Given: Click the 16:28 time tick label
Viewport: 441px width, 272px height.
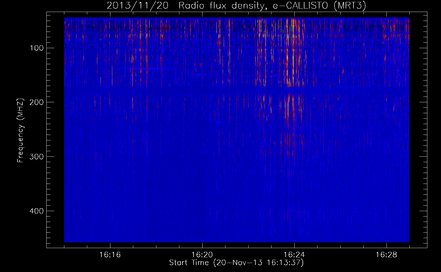Looking at the screenshot, I should [386, 255].
